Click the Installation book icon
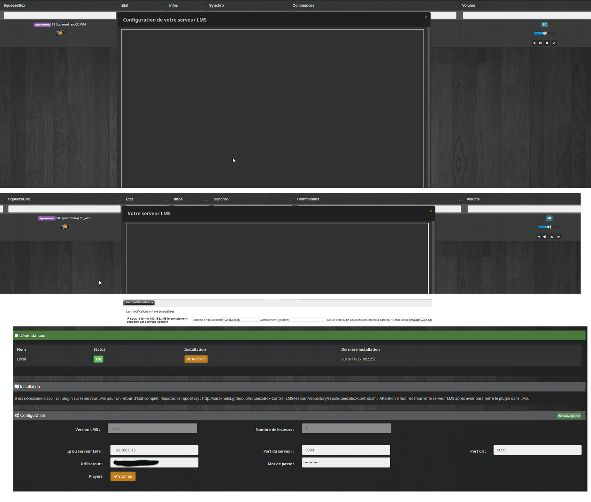Viewport: 591px width, 502px height. (x=17, y=387)
